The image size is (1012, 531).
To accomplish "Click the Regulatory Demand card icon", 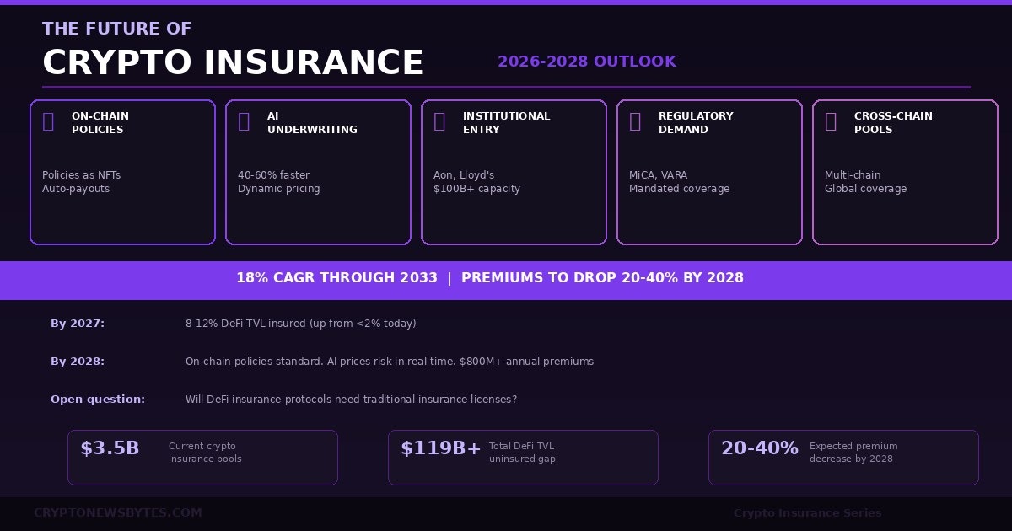I will pos(635,121).
